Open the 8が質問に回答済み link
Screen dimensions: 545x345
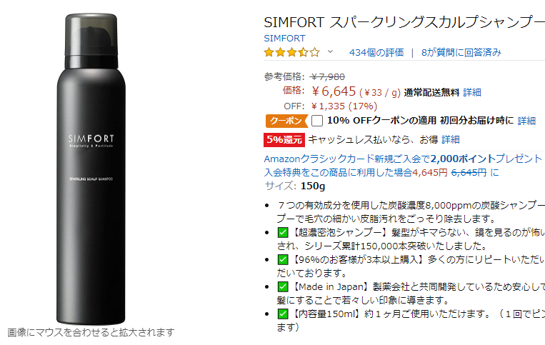[461, 52]
